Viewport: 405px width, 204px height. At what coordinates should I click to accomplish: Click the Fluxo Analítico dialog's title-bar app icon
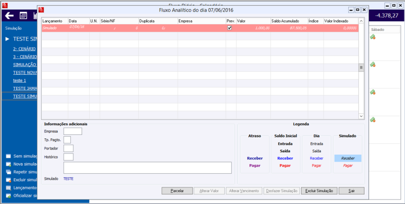(x=41, y=10)
